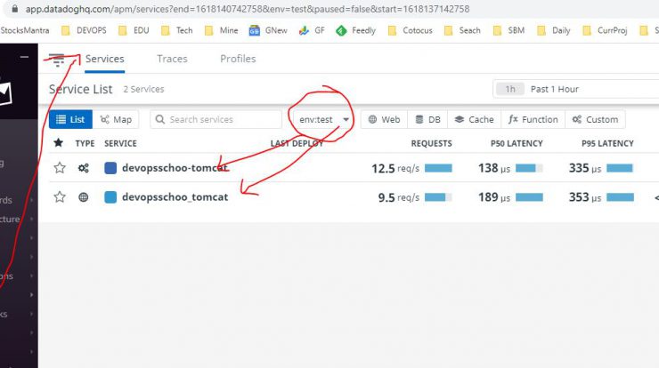
Task: Click the 12.5 req/s requests value
Action: point(395,168)
